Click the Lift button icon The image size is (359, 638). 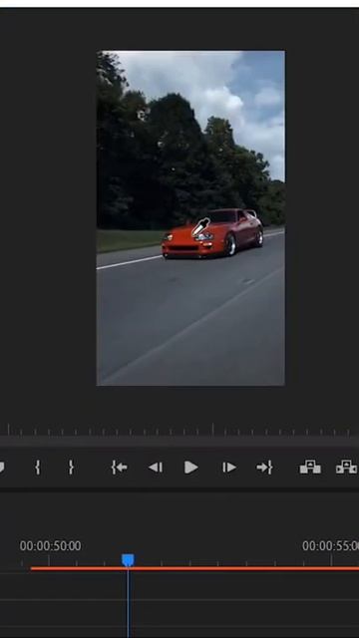coord(310,468)
